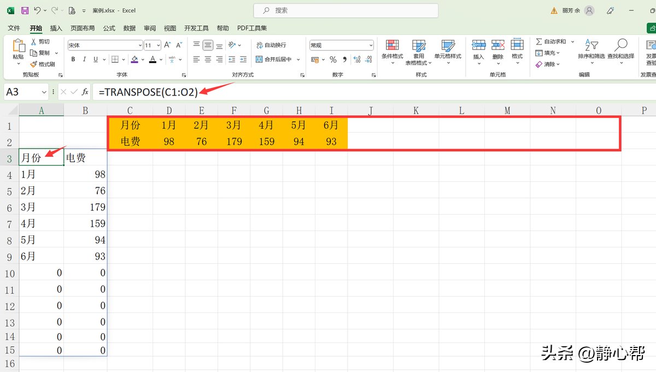This screenshot has width=656, height=372.
Task: Click the Increase Indent icon
Action: coord(243,60)
